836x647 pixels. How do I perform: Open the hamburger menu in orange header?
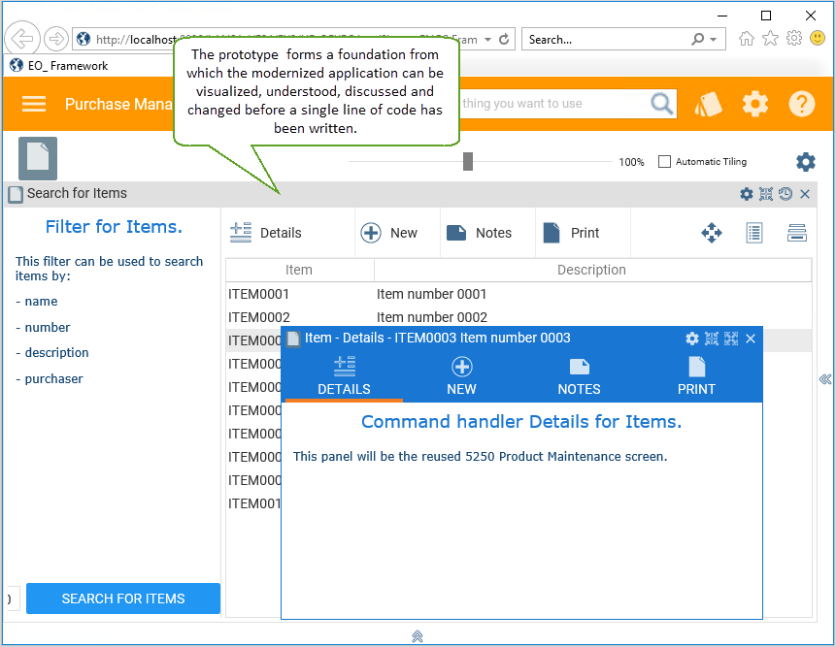pyautogui.click(x=34, y=104)
